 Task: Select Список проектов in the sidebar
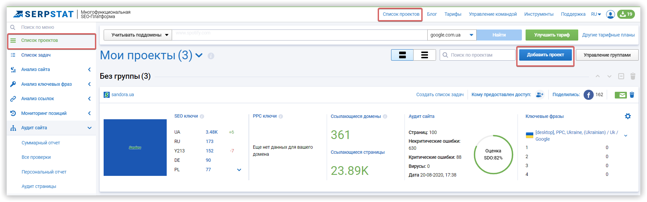51,41
